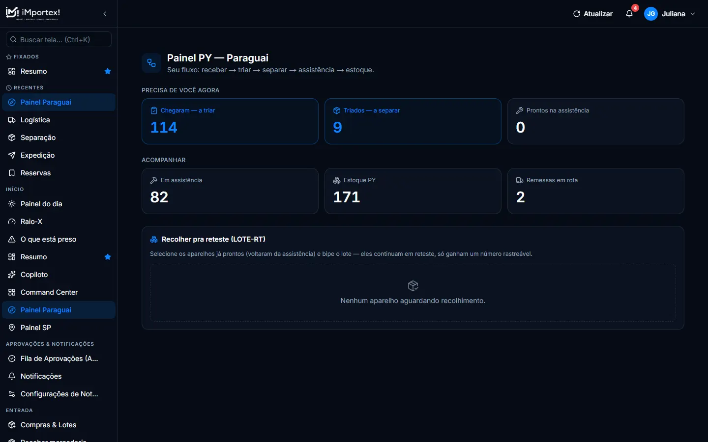708x442 pixels.
Task: Click the 'PRECISA DE VOCÊ AGORA' label
Action: [x=180, y=90]
